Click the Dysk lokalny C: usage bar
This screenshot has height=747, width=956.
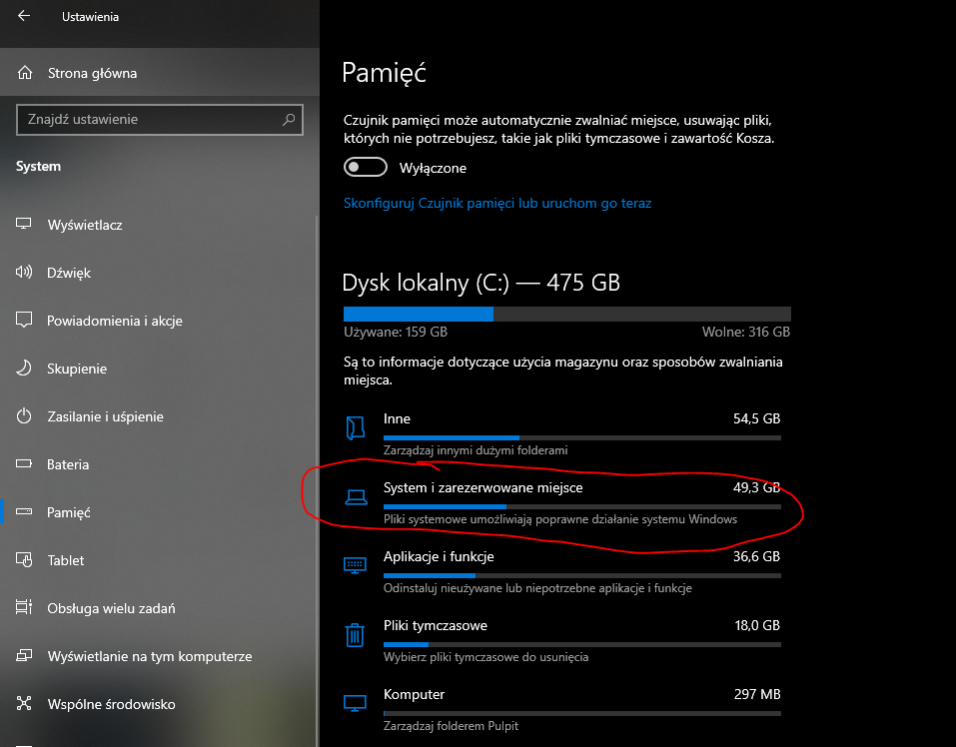pos(567,314)
